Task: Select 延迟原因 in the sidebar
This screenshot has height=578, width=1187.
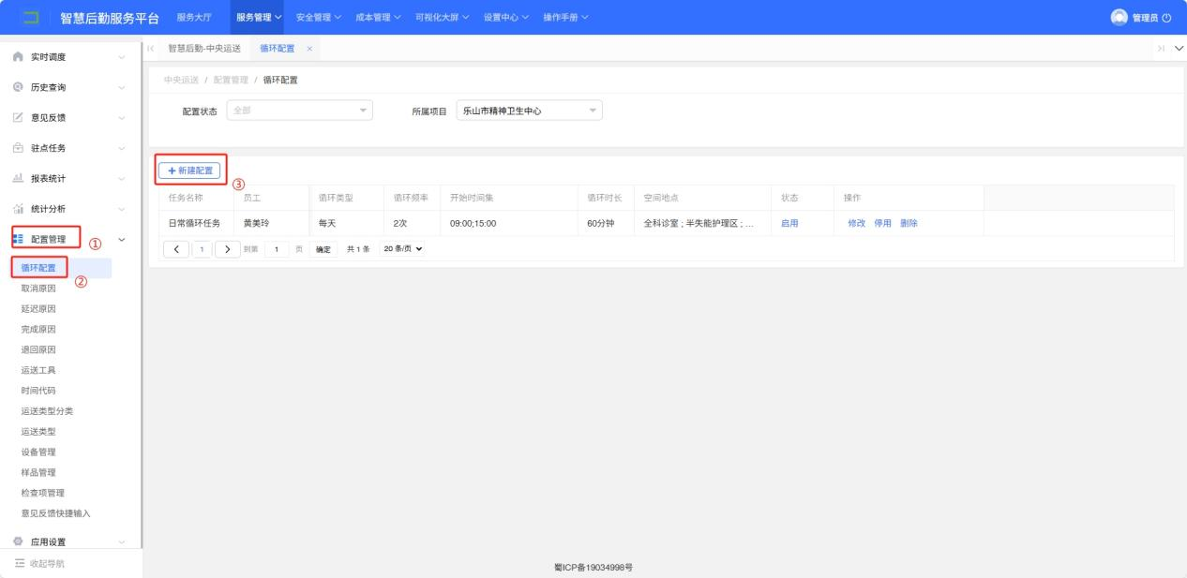Action: tap(38, 309)
